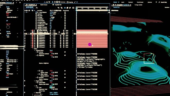Viewport: 170px width, 96px height.
Task: Click the Motion Blur enable icon in timeline header
Action: coord(70,8)
